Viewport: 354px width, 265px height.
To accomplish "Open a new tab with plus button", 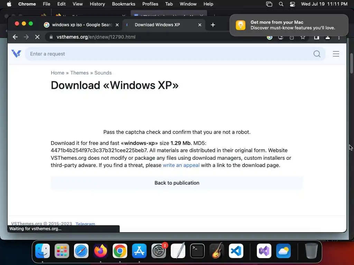I will coord(213,25).
